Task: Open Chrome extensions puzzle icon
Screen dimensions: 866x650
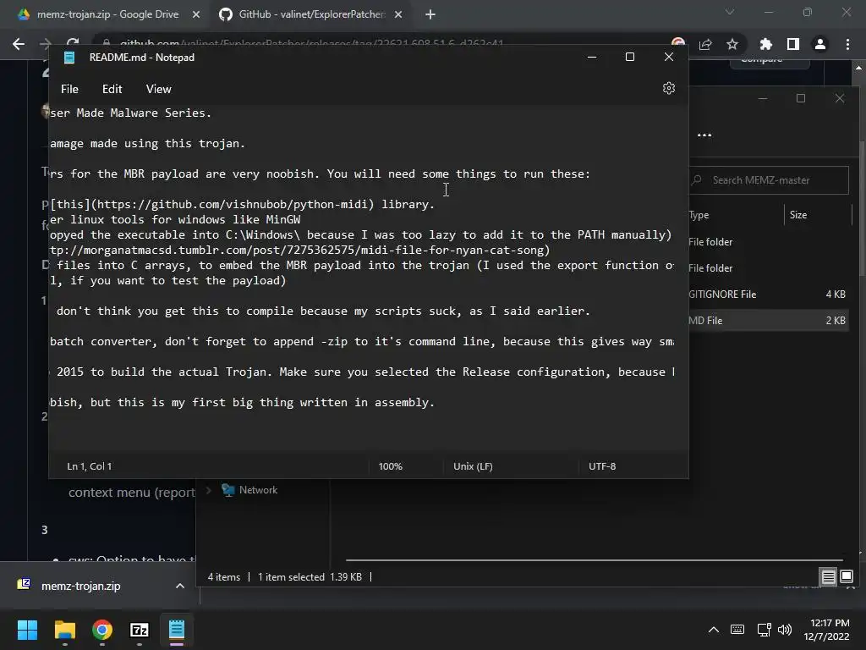Action: pyautogui.click(x=766, y=44)
